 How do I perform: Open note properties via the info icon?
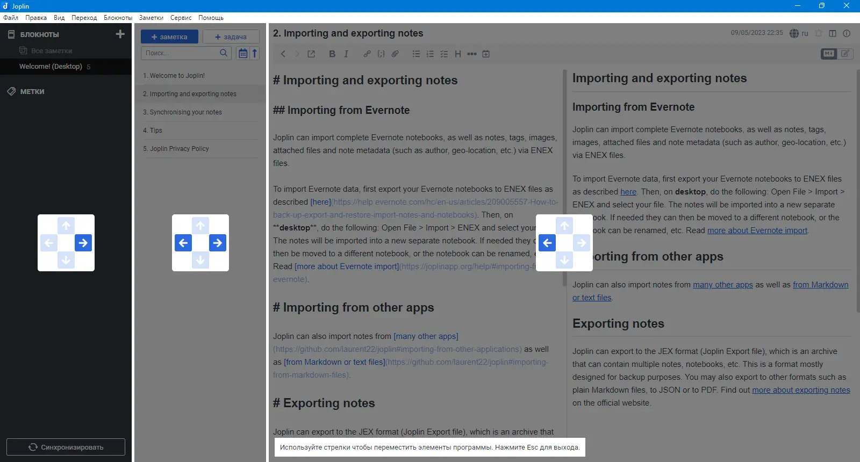pyautogui.click(x=847, y=33)
